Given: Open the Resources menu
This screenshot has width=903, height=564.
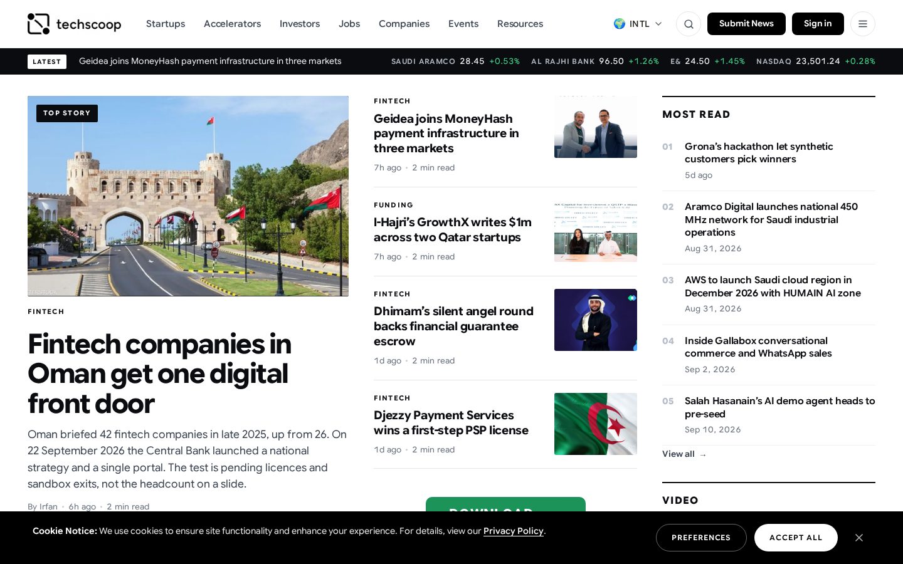Looking at the screenshot, I should tap(520, 24).
